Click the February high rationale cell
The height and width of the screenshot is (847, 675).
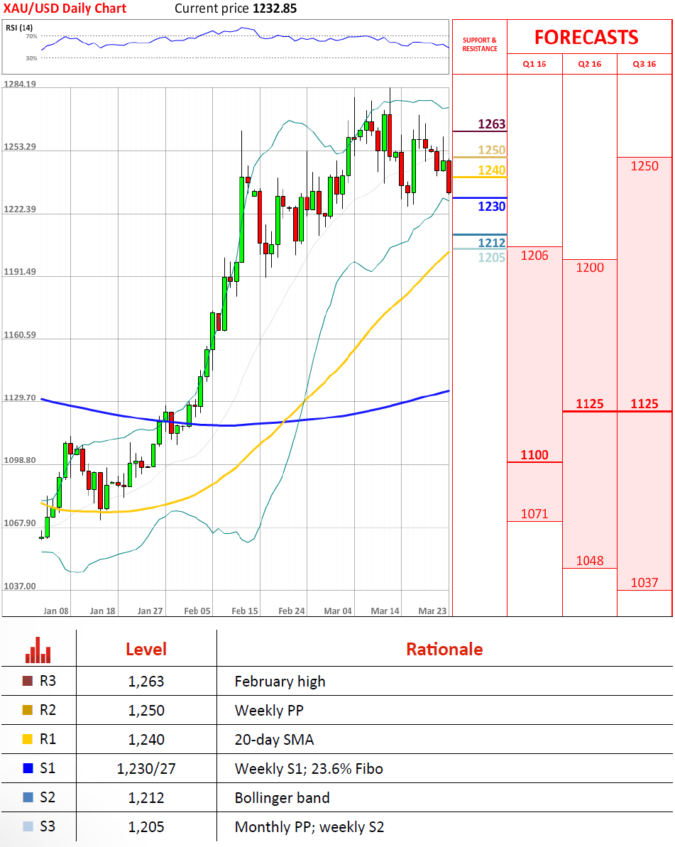coord(280,682)
